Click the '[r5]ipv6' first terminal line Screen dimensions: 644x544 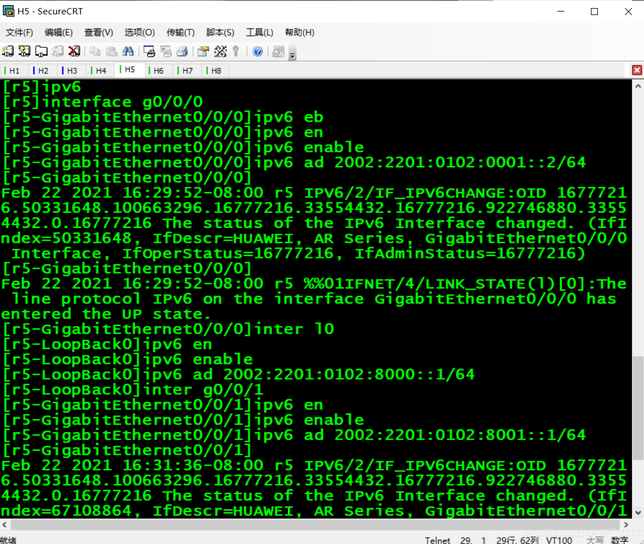pyautogui.click(x=42, y=87)
